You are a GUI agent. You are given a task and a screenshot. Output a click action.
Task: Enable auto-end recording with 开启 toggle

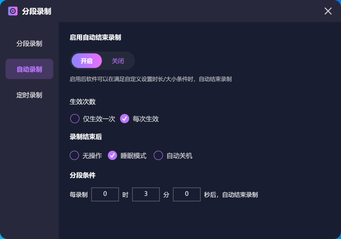click(x=87, y=61)
